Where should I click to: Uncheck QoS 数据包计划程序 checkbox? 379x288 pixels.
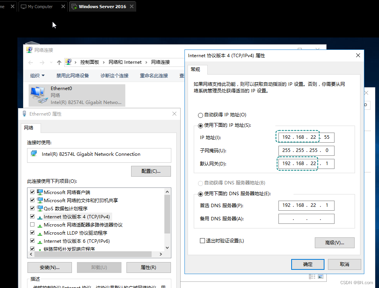point(32,208)
